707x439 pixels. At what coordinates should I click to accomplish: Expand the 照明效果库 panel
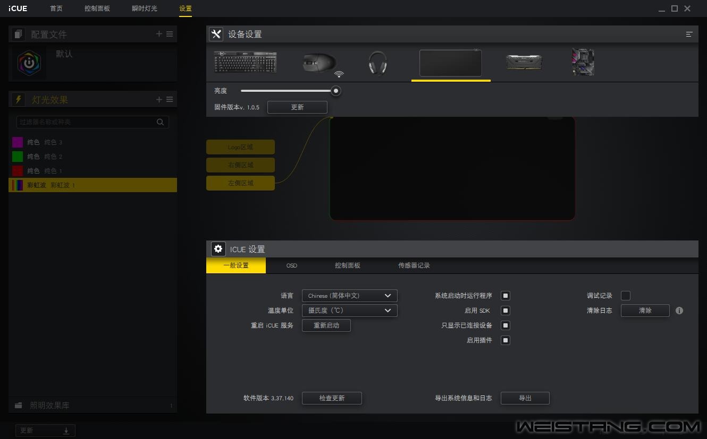[92, 406]
